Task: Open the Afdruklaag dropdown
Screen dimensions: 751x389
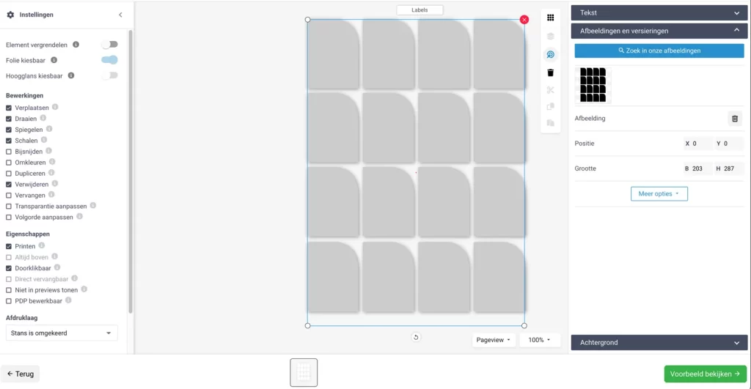Action: point(61,333)
